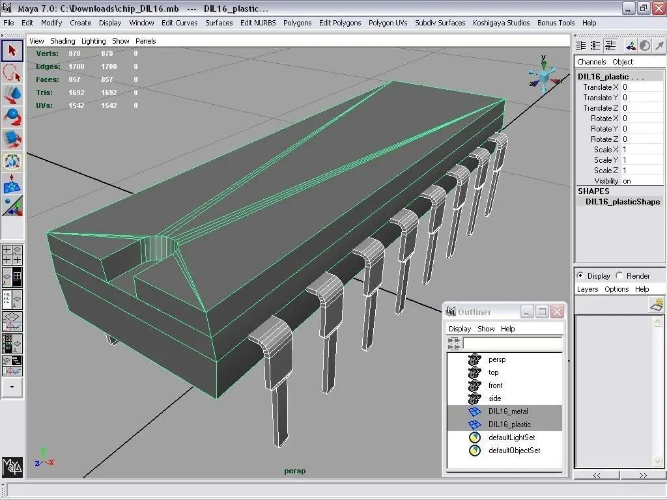Activate the Lasso selection tool
Image resolution: width=667 pixels, height=500 pixels.
tap(12, 73)
